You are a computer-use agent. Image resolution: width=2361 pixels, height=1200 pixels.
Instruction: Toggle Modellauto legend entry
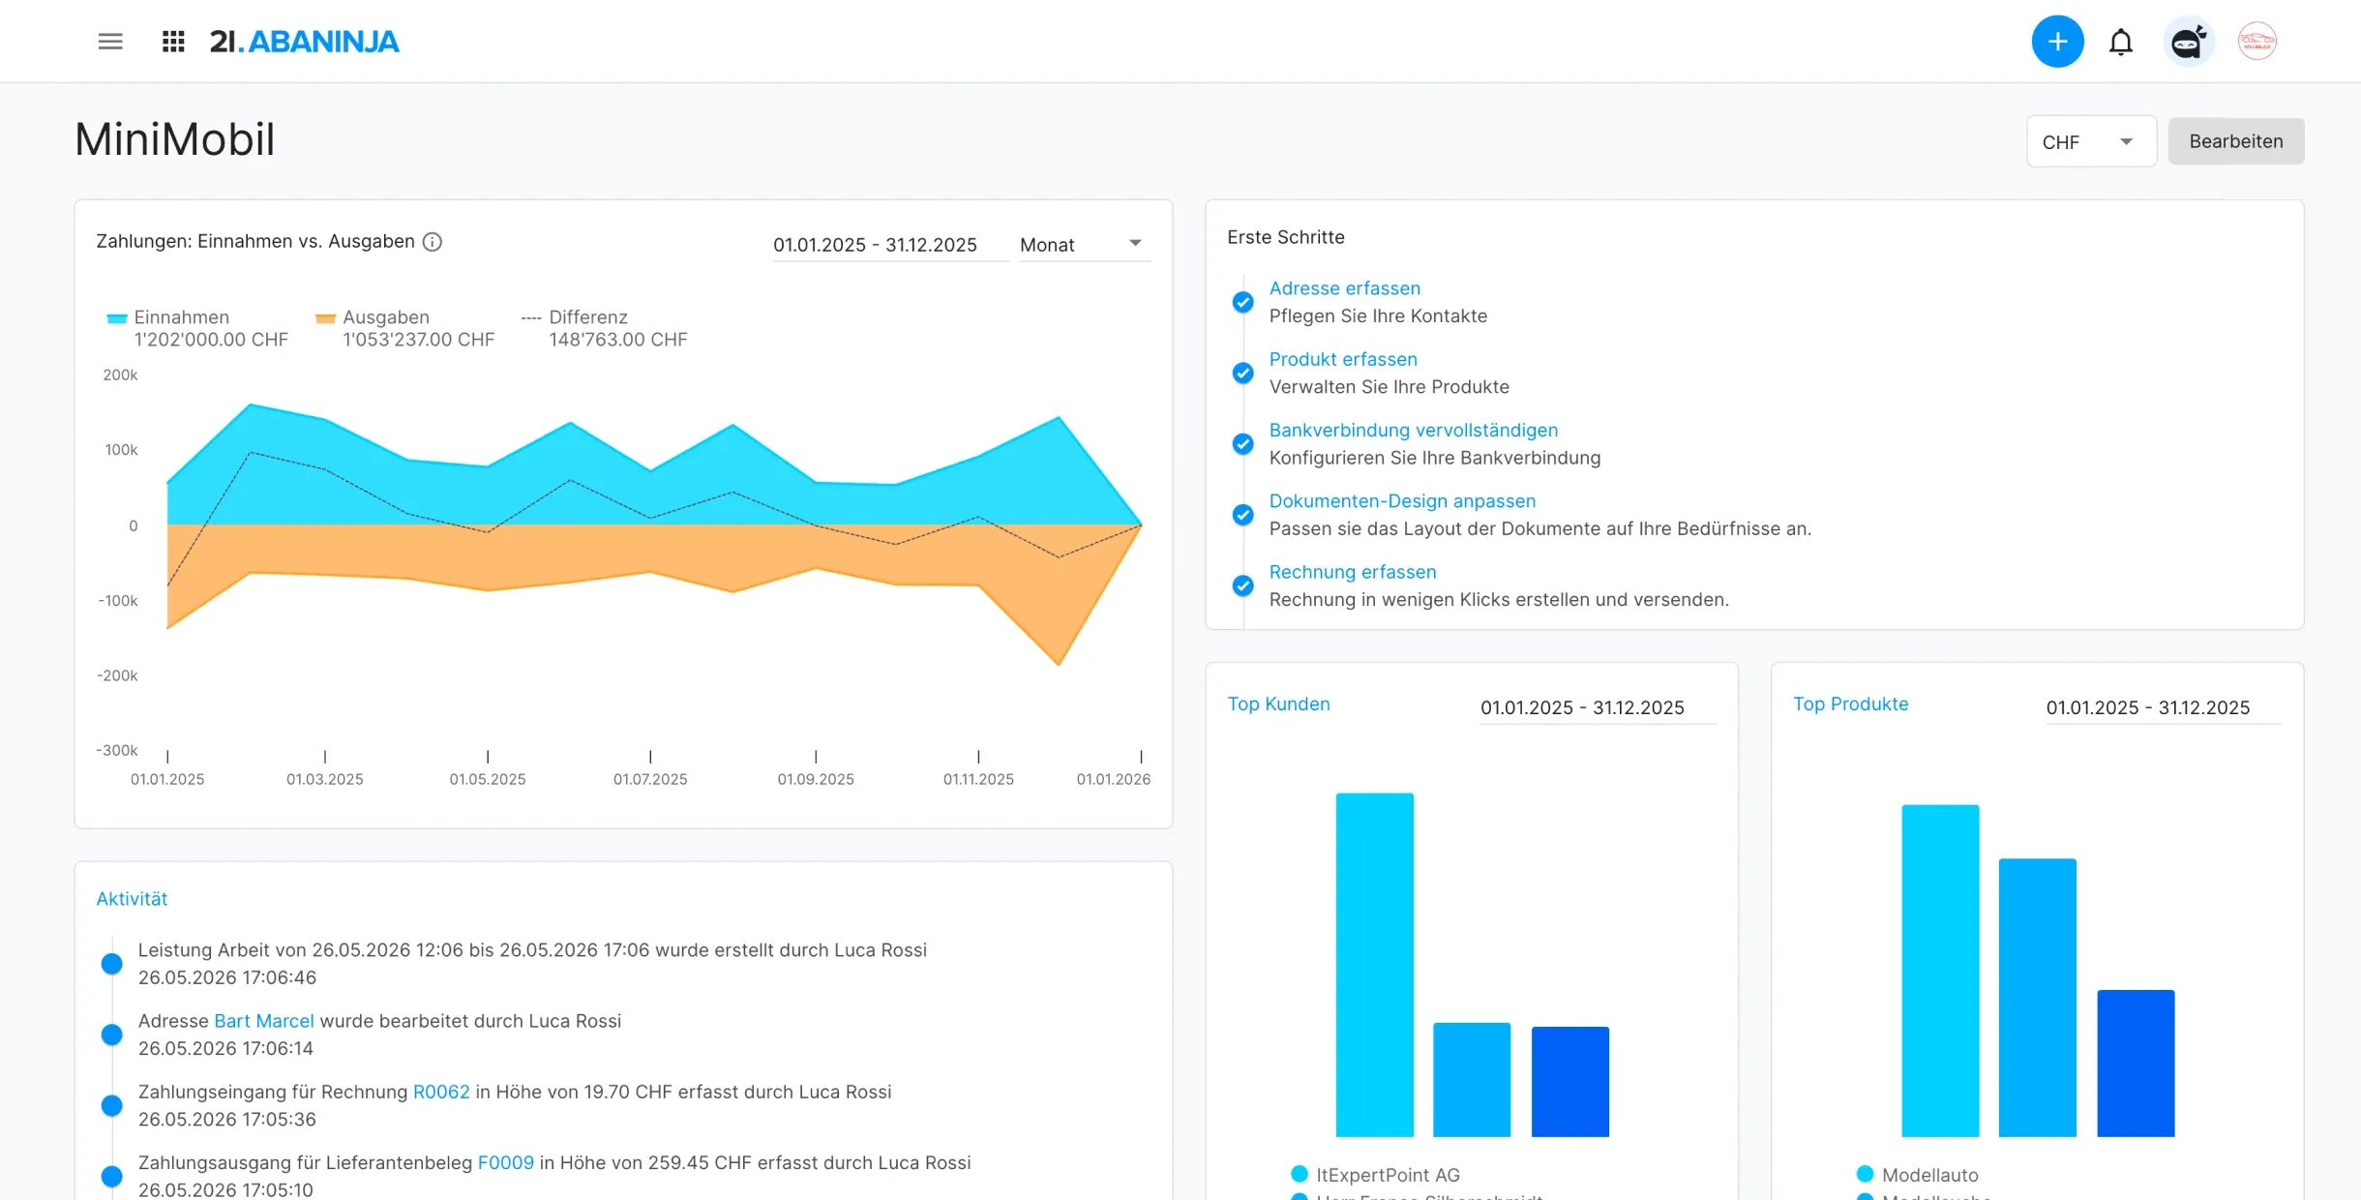(1917, 1175)
